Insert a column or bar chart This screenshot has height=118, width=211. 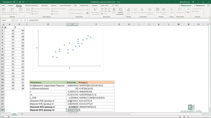(102, 9)
